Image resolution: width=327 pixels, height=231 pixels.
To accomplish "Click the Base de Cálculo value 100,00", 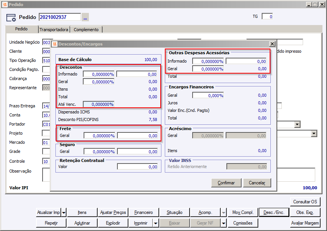I will 151,60.
